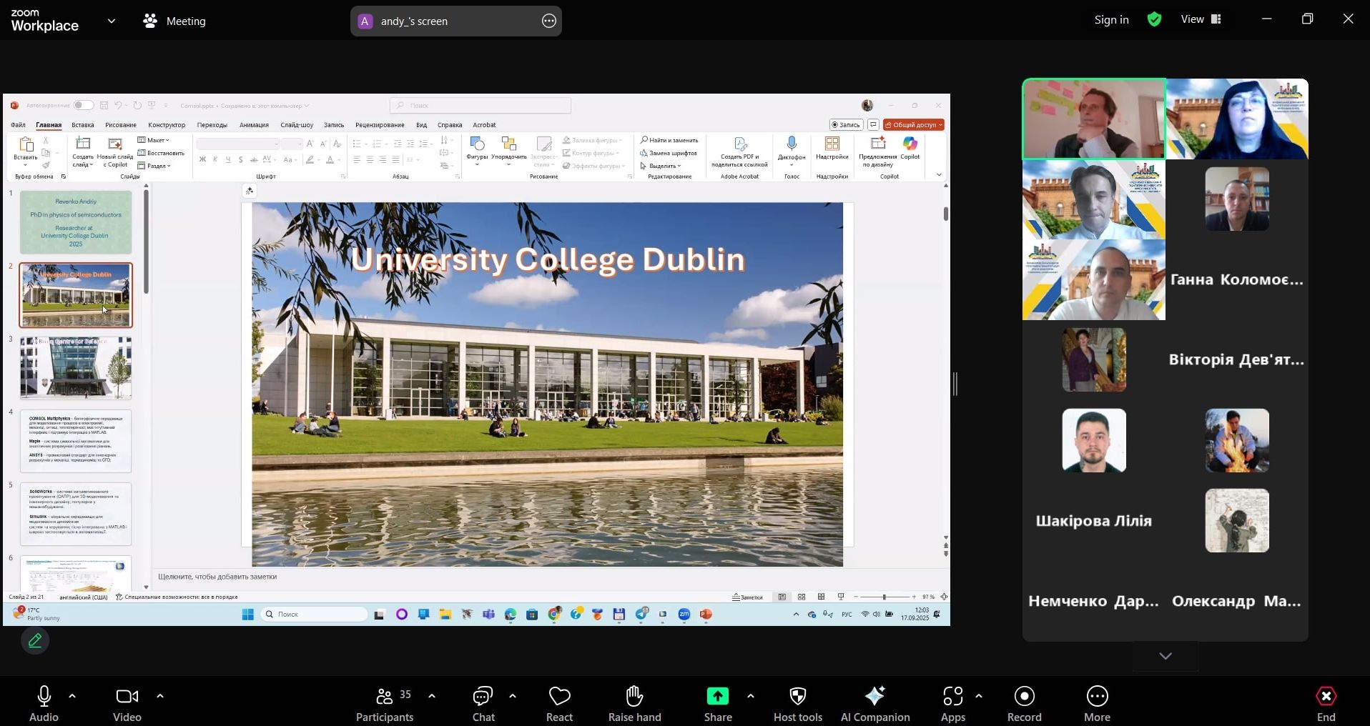Expand Share options arrow
The image size is (1370, 726).
coord(750,696)
